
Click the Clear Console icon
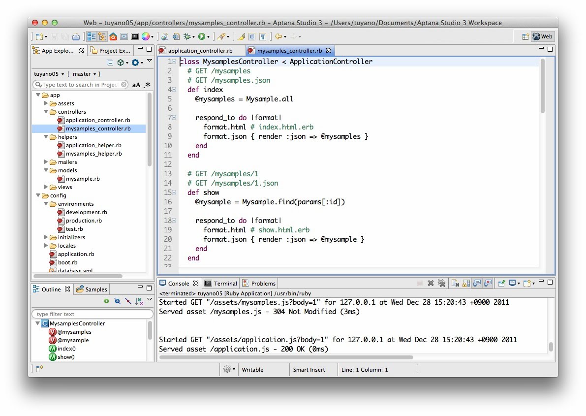pos(456,283)
